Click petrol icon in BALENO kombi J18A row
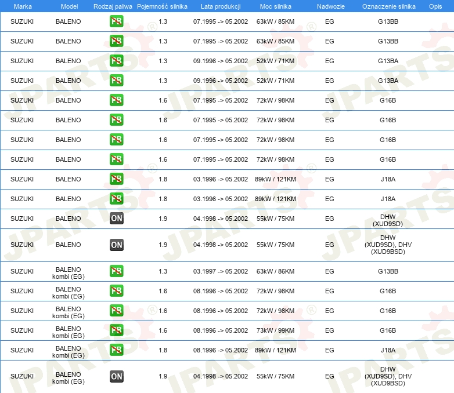The width and height of the screenshot is (454, 393). [x=116, y=350]
